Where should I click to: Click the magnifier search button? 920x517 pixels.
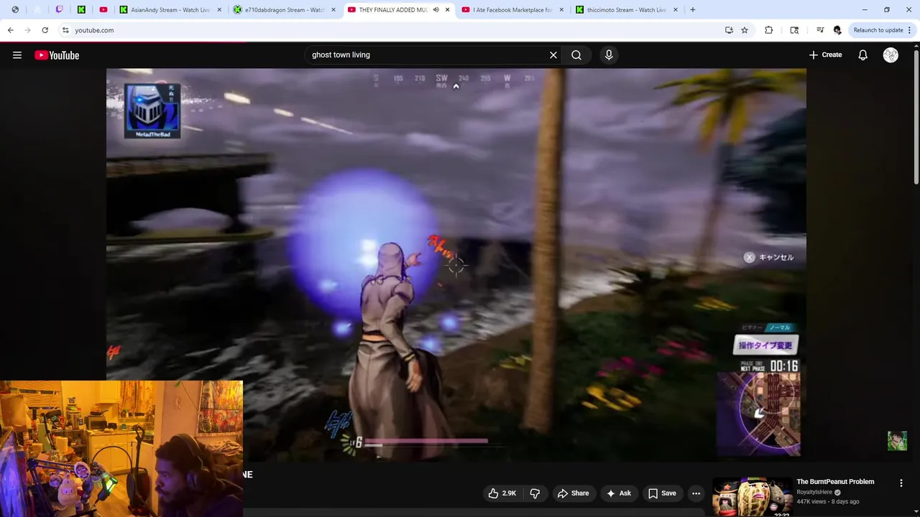(576, 55)
